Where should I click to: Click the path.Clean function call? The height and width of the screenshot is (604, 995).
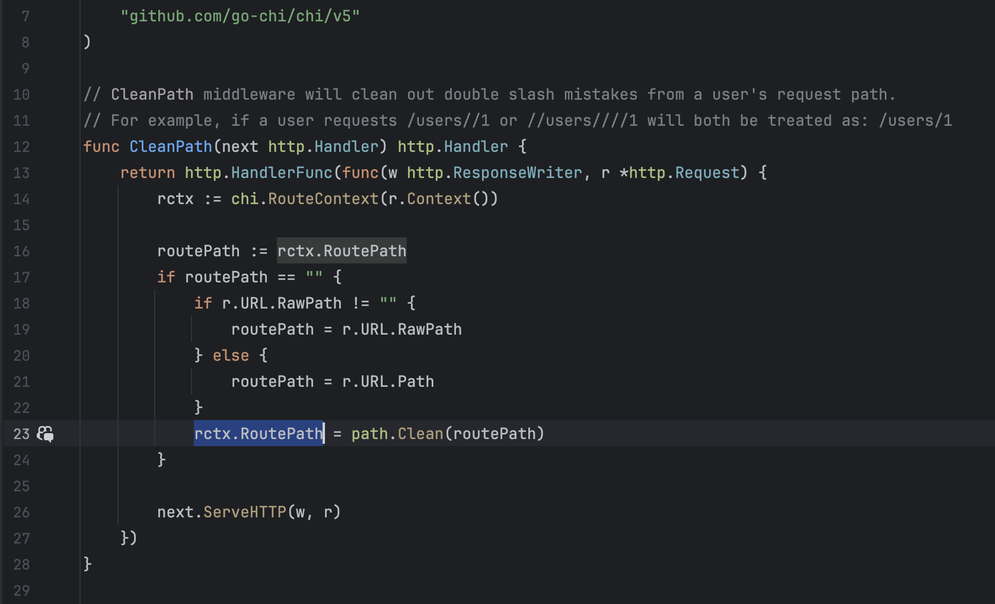[397, 434]
